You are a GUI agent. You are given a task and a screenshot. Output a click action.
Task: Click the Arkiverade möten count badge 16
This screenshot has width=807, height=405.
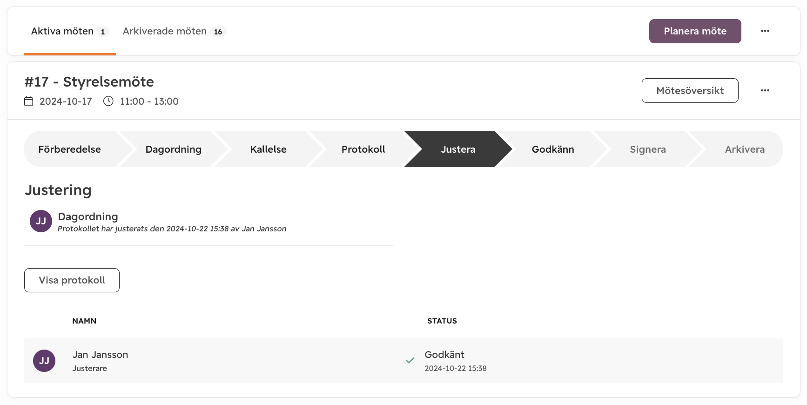point(218,32)
